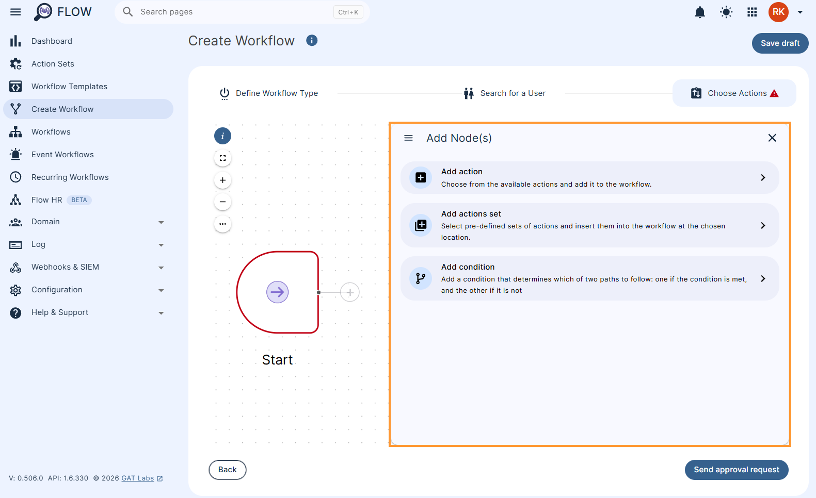Go to Define Workflow Type step
The width and height of the screenshot is (816, 498).
(269, 93)
